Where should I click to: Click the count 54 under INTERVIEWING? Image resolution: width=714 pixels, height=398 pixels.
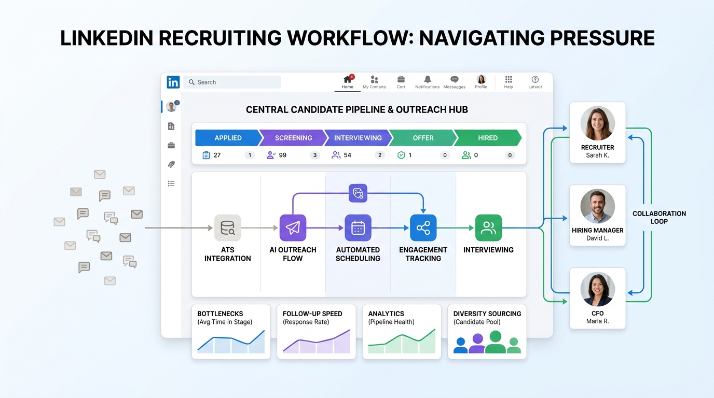click(348, 155)
